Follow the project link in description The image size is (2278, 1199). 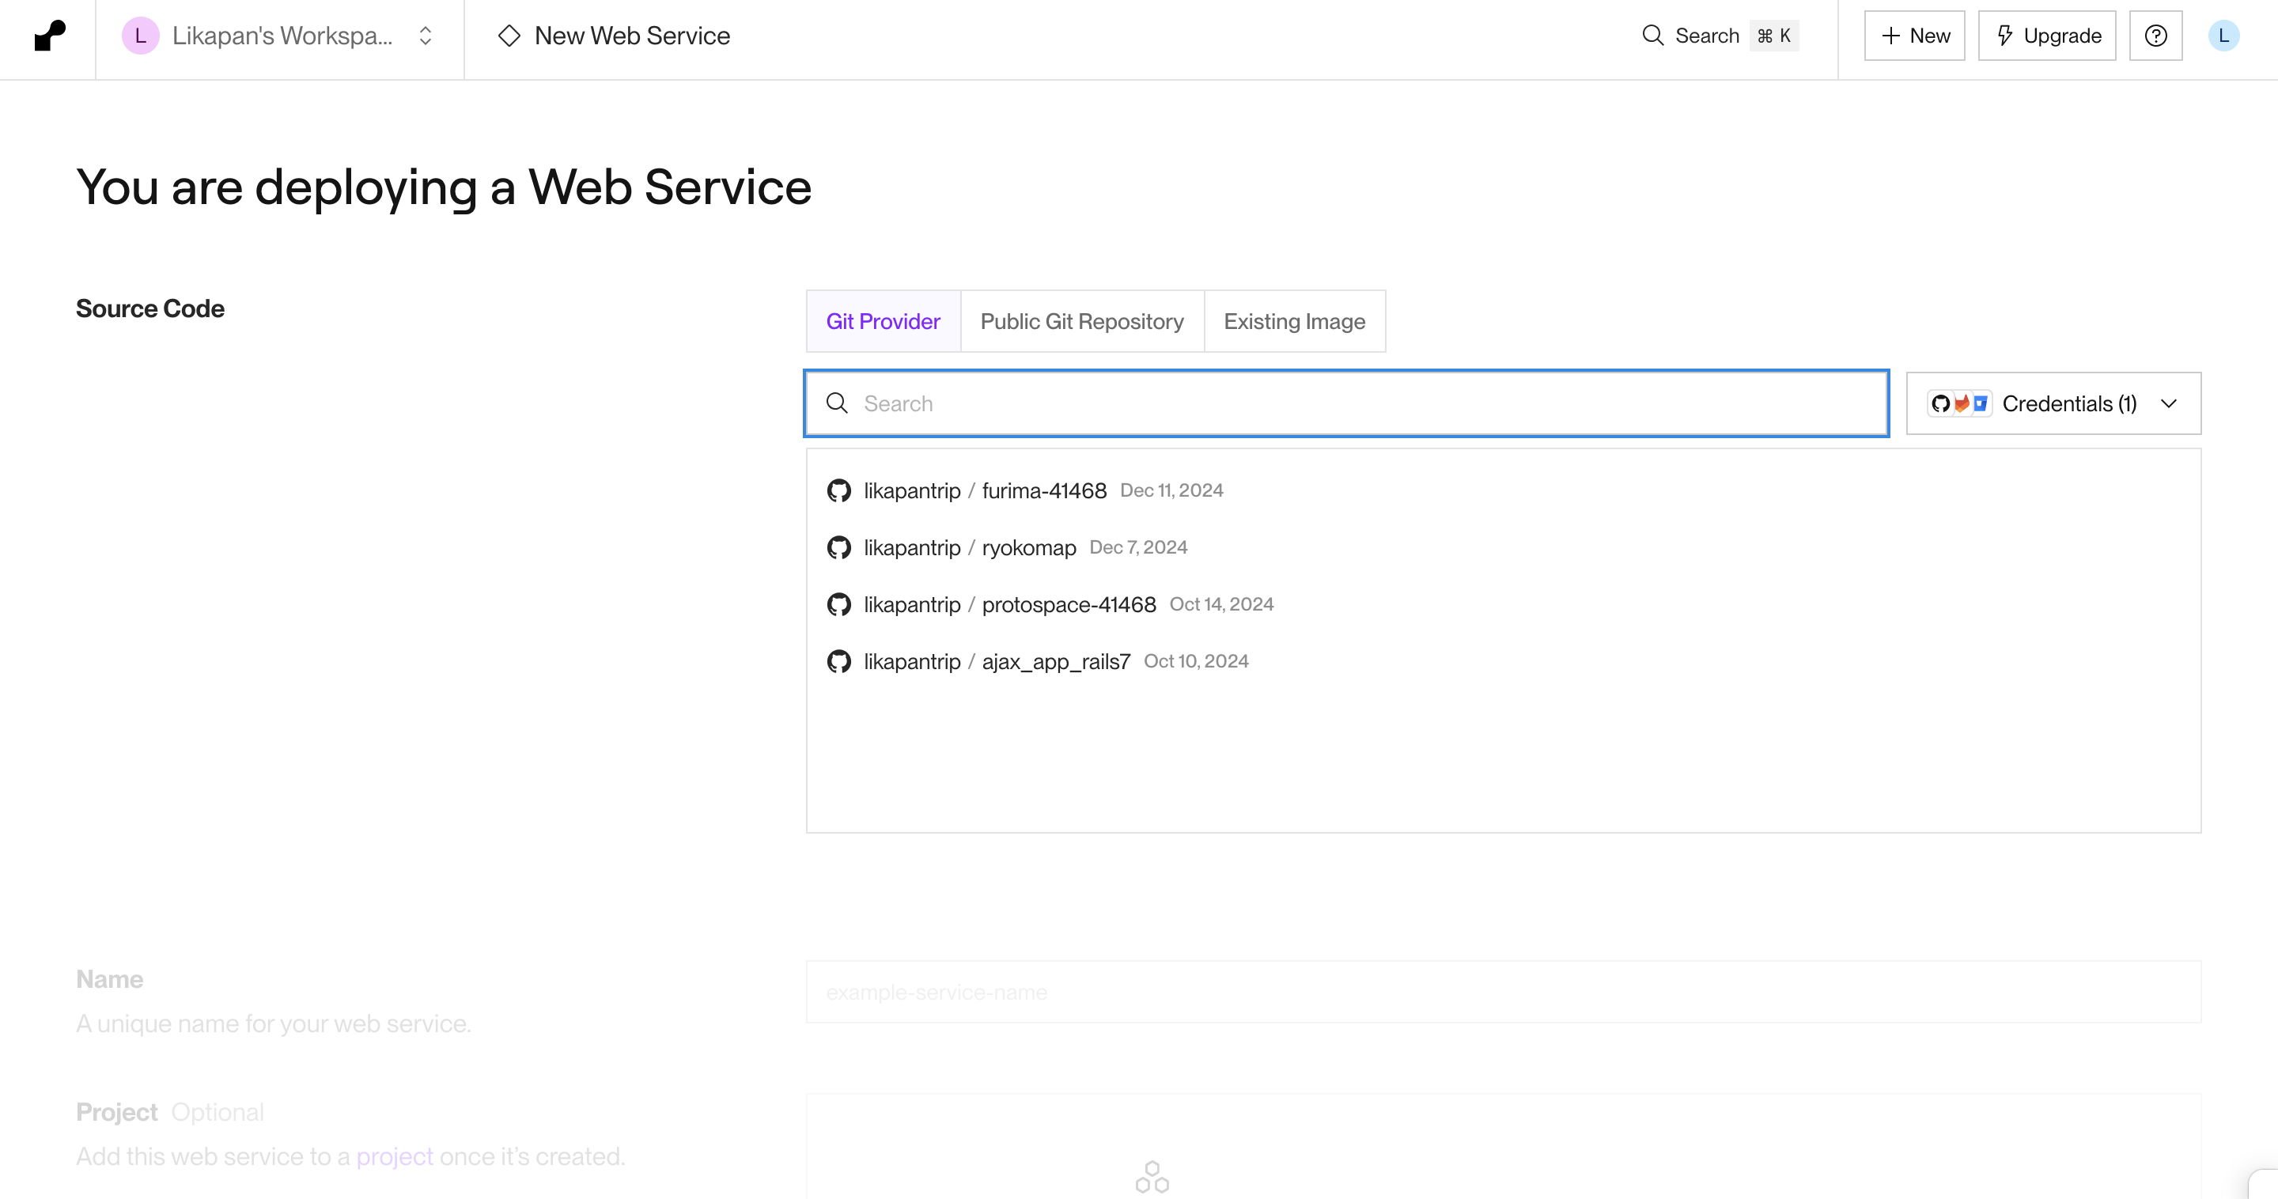click(x=395, y=1156)
